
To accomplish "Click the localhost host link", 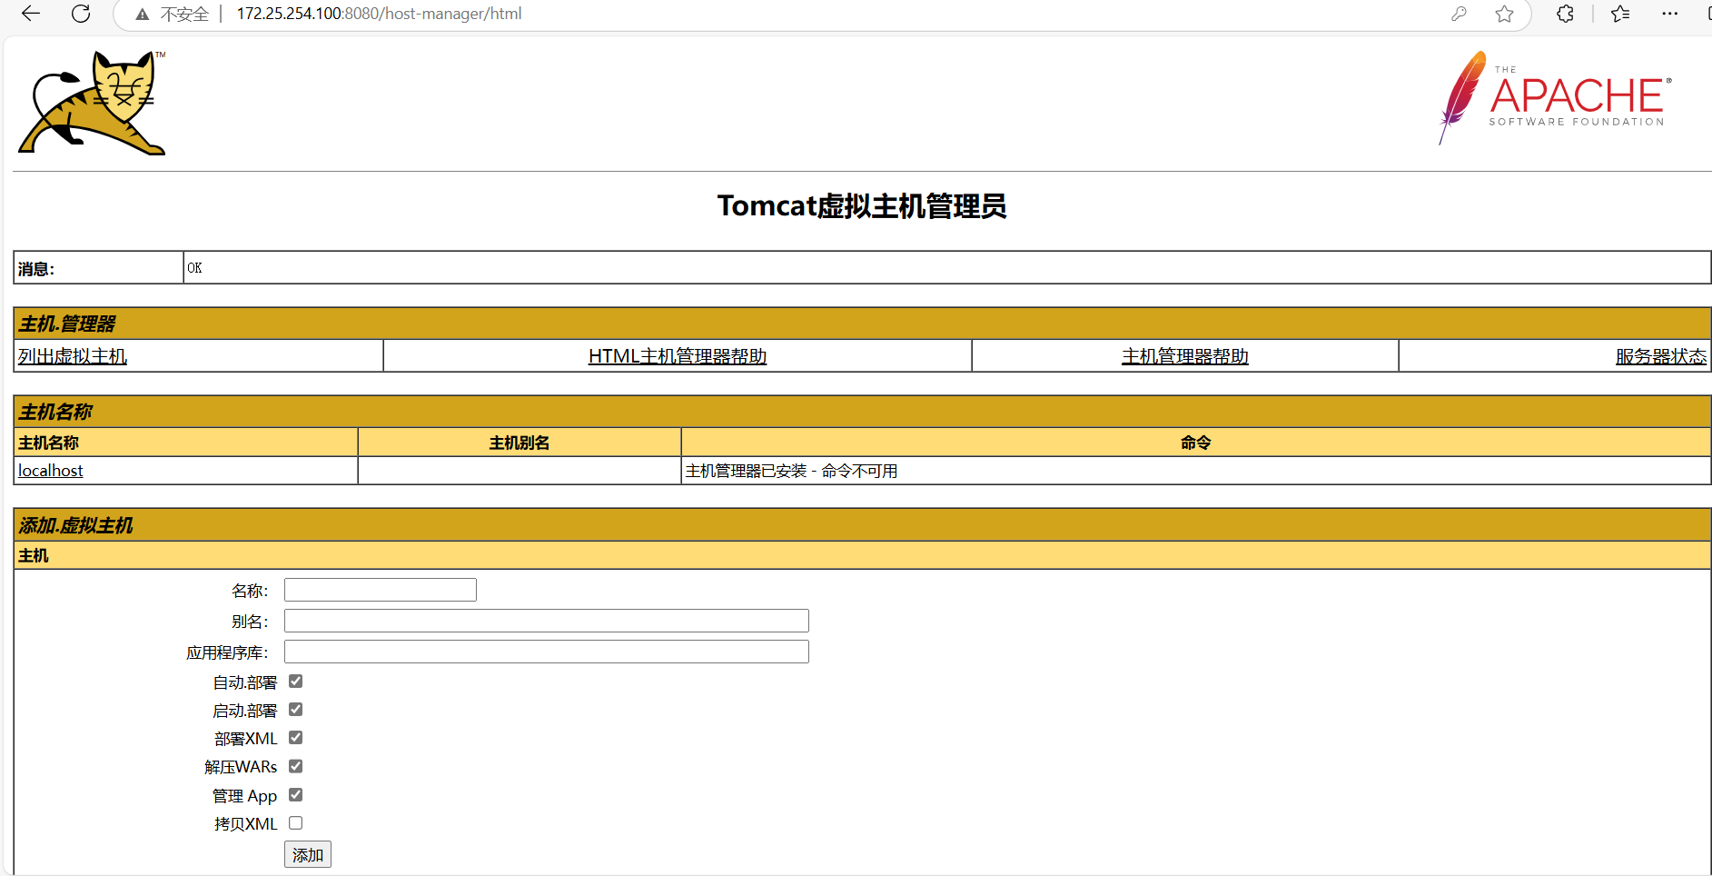I will click(51, 471).
